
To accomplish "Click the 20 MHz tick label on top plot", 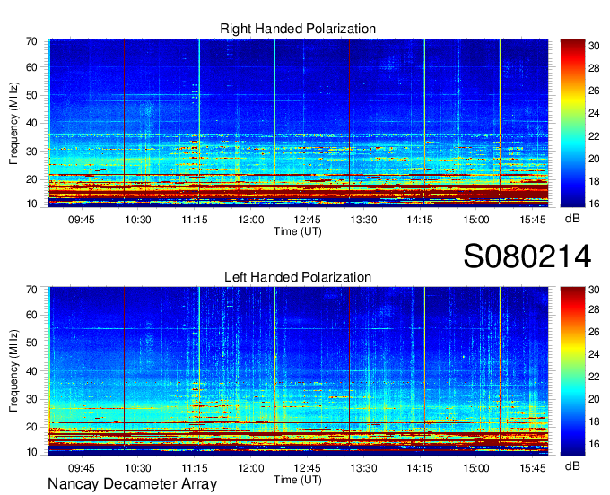I will [x=31, y=179].
